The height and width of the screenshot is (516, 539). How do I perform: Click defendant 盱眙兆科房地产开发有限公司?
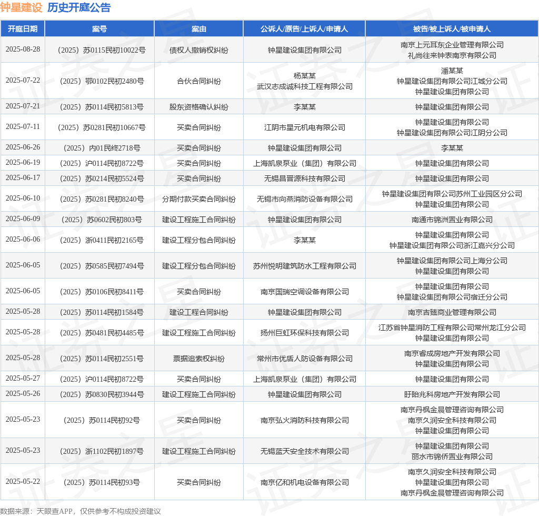click(452, 395)
